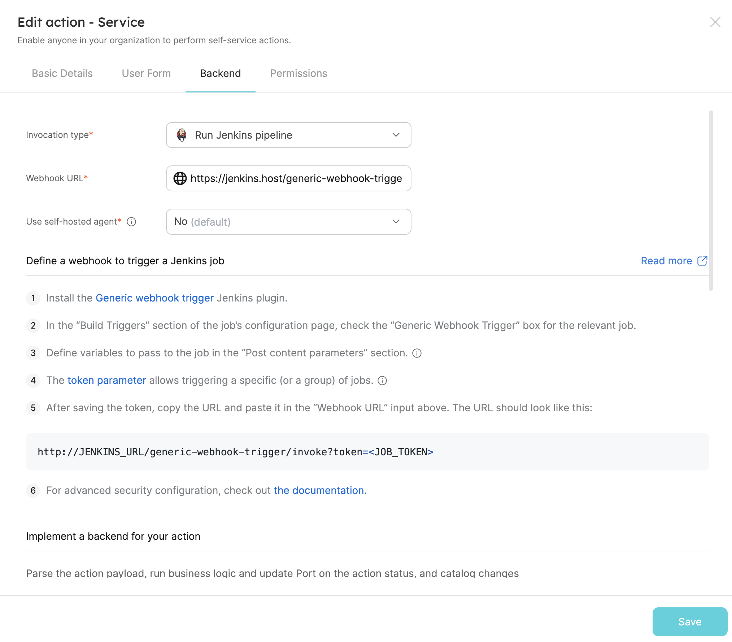Click the chevron on Run Jenkins pipeline

pyautogui.click(x=396, y=135)
